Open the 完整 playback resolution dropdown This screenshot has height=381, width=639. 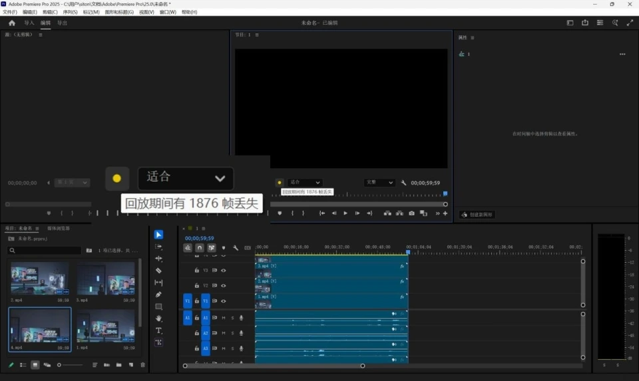point(379,182)
